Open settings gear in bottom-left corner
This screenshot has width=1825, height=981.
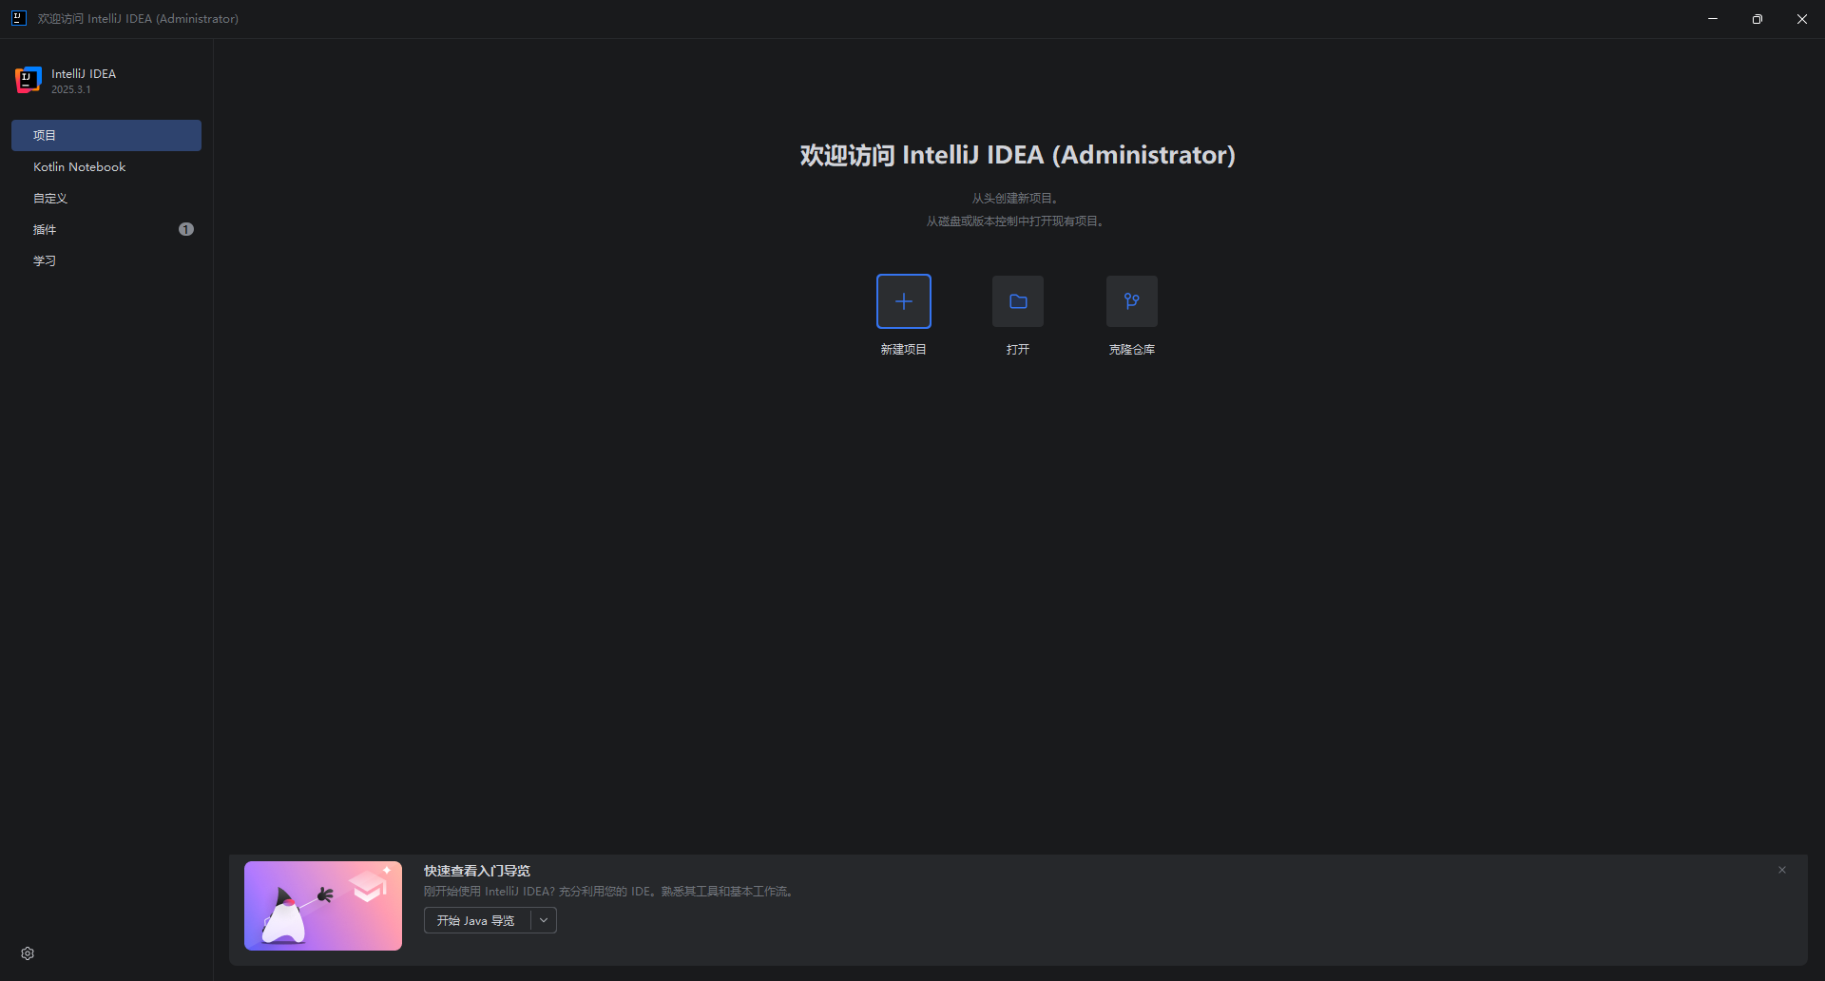coord(28,953)
